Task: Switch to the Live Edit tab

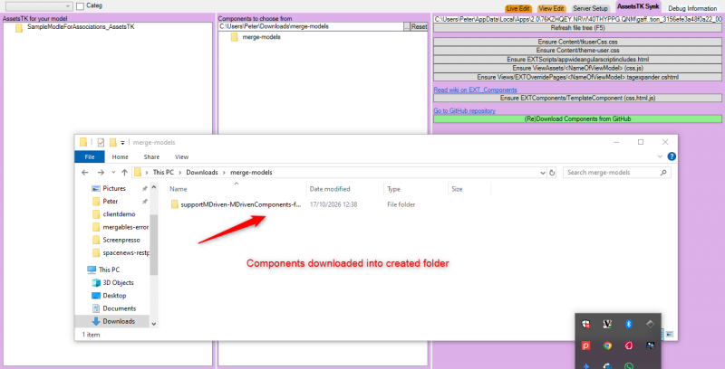Action: 518,8
